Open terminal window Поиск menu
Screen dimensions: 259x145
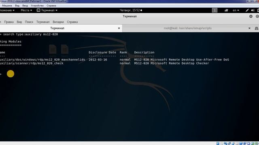[29, 22]
